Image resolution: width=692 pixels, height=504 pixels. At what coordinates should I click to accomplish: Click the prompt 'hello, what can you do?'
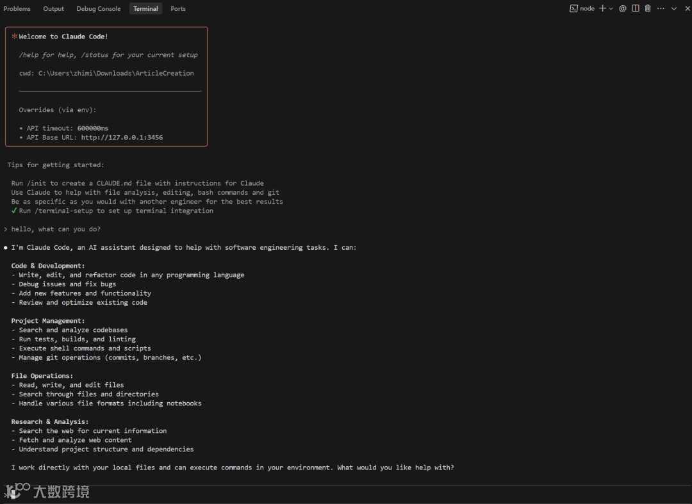[x=56, y=229]
